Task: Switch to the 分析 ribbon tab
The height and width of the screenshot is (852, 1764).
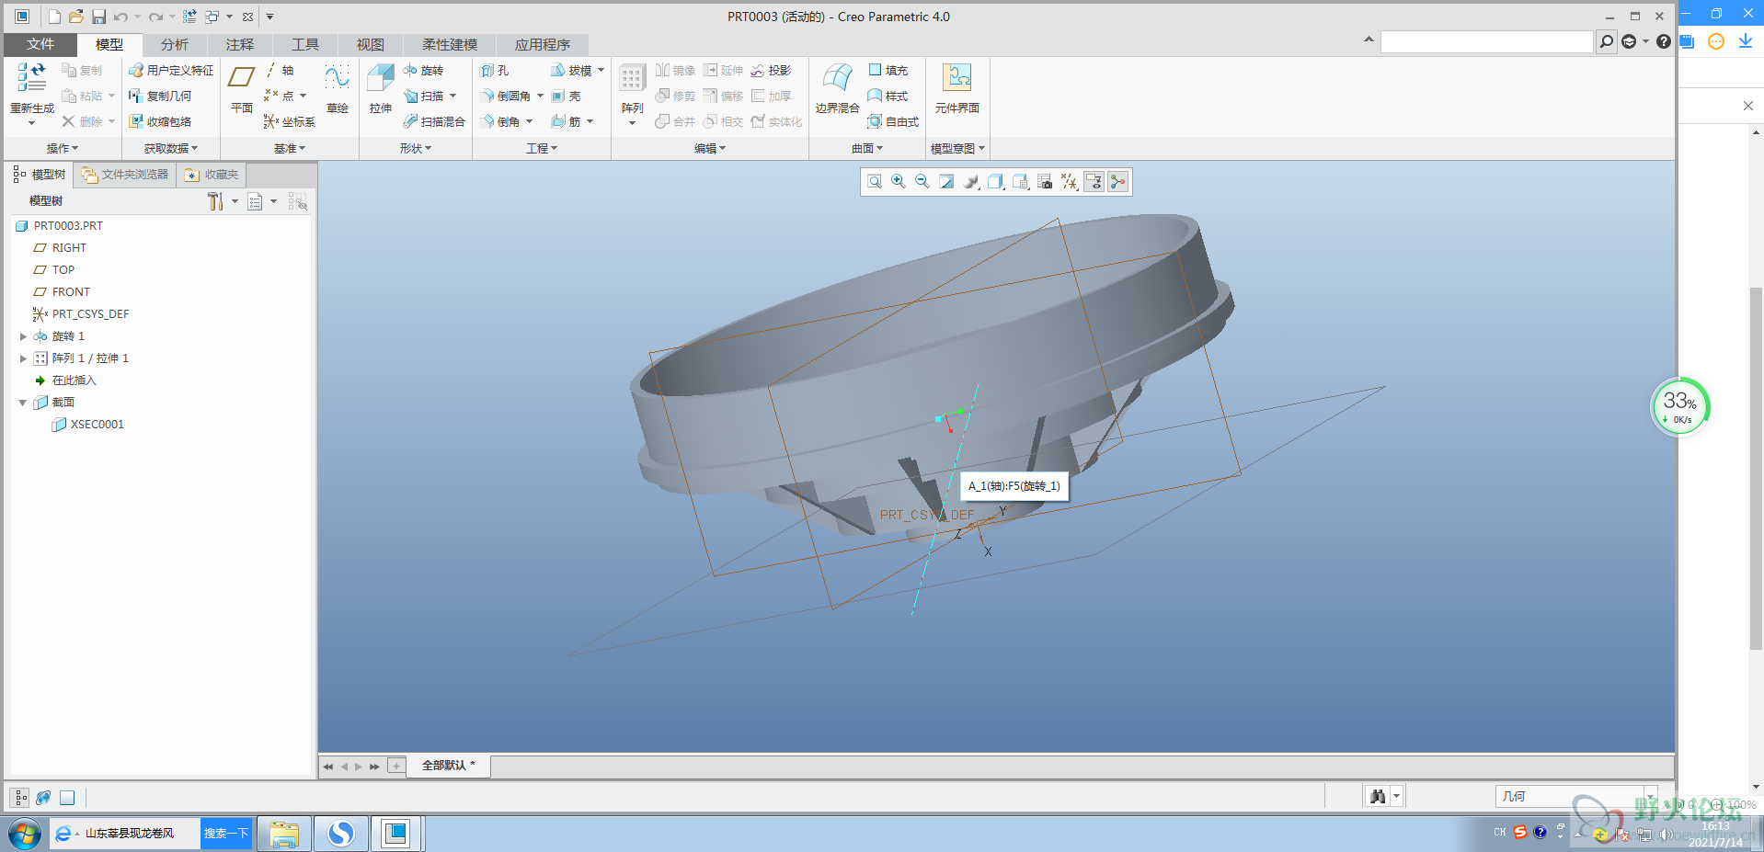Action: (174, 44)
